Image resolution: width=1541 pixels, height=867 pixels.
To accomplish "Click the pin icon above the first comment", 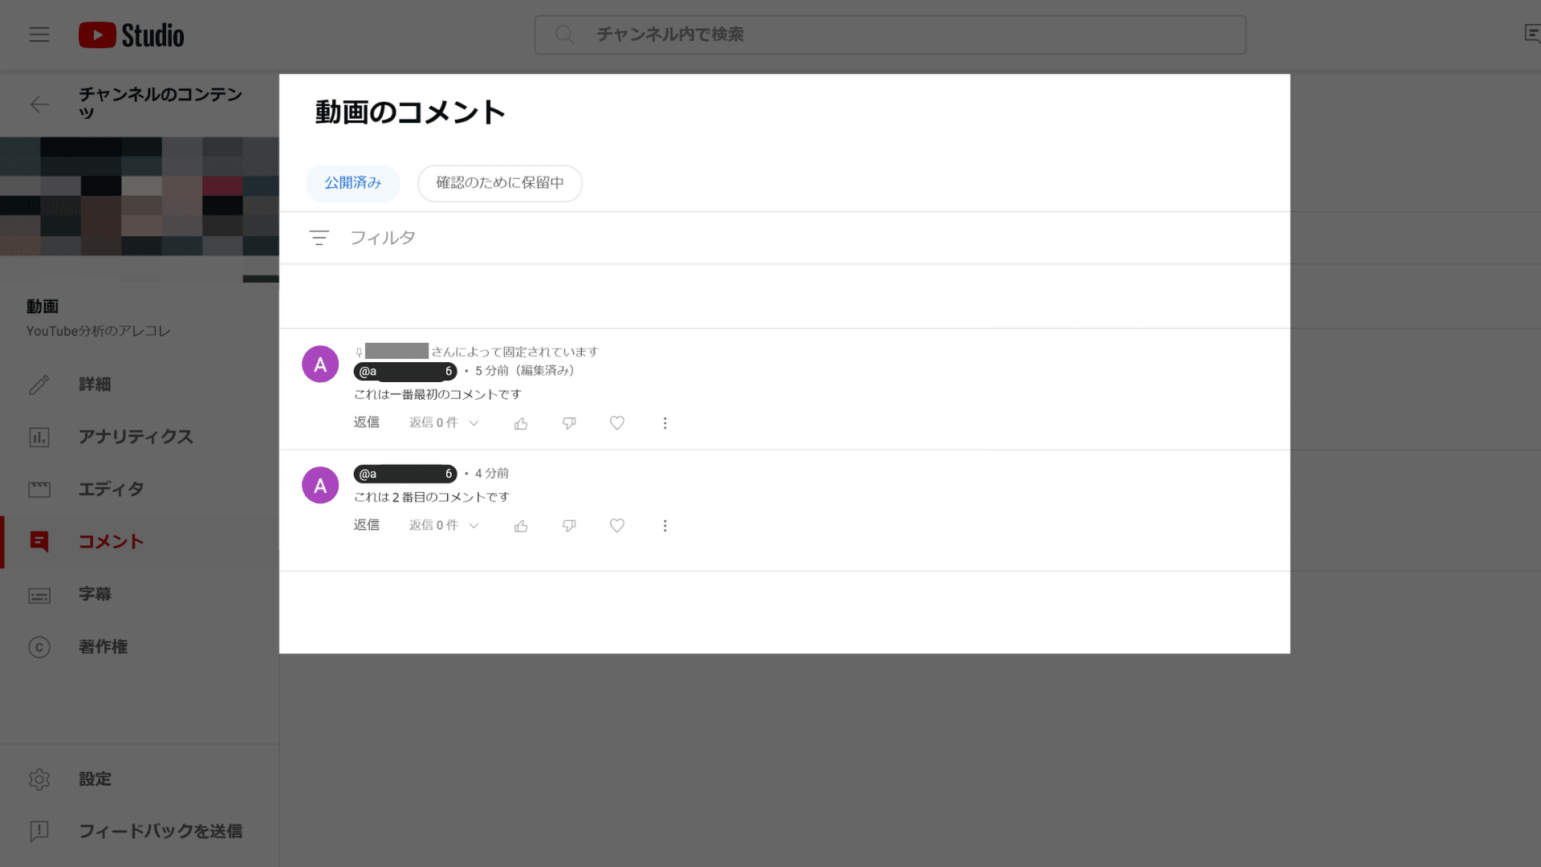I will 359,352.
